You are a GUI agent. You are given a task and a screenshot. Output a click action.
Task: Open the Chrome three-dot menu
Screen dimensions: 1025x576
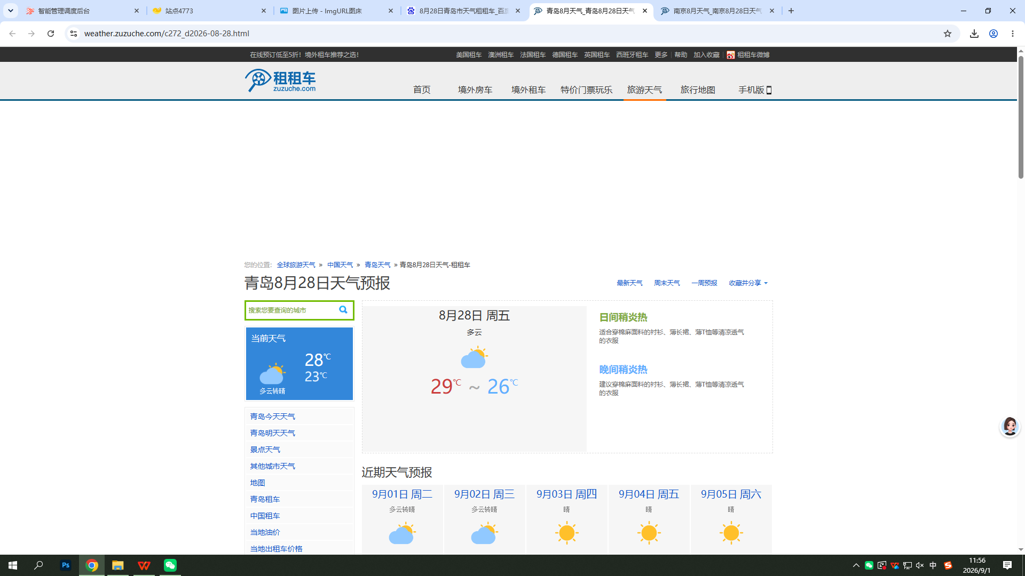point(1013,34)
